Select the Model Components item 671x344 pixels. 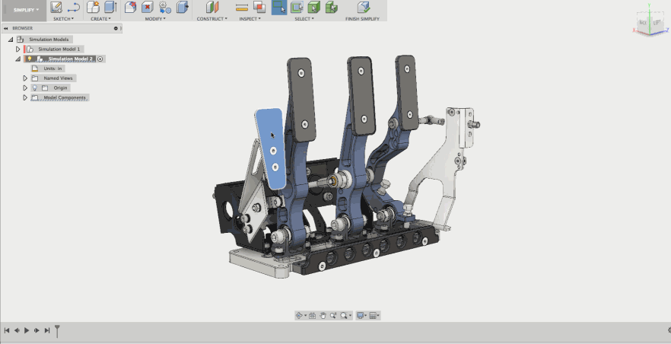click(65, 97)
